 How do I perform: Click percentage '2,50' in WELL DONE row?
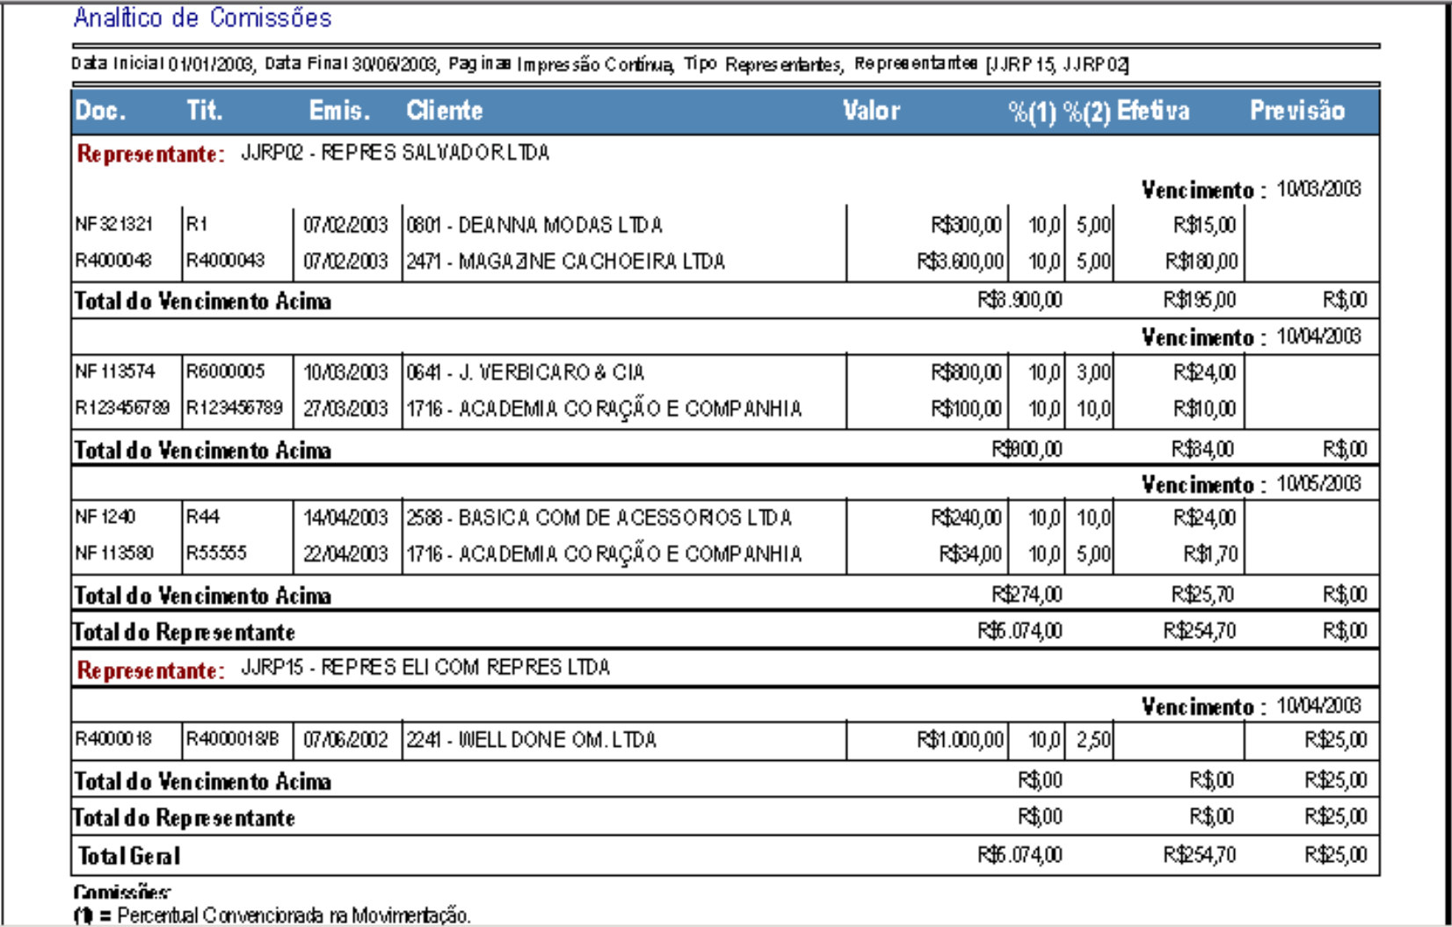tap(1093, 740)
